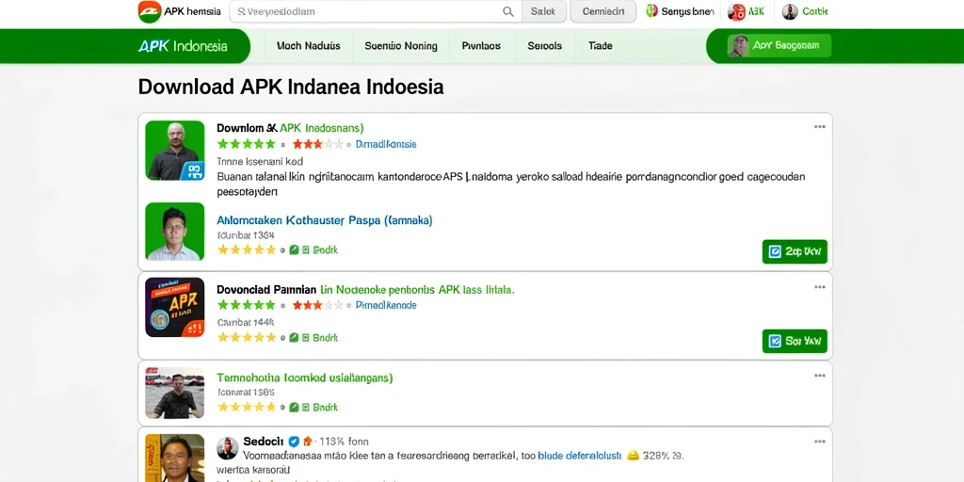
Task: Click the Sor YkW green button
Action: point(795,341)
